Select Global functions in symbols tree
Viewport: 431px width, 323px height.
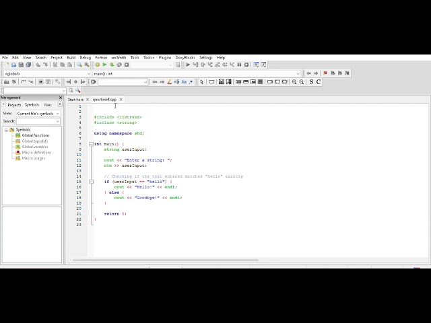(x=36, y=135)
